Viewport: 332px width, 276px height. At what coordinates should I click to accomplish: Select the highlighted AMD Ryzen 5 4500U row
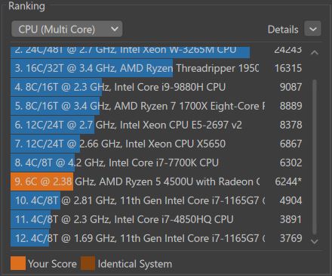[x=156, y=181]
